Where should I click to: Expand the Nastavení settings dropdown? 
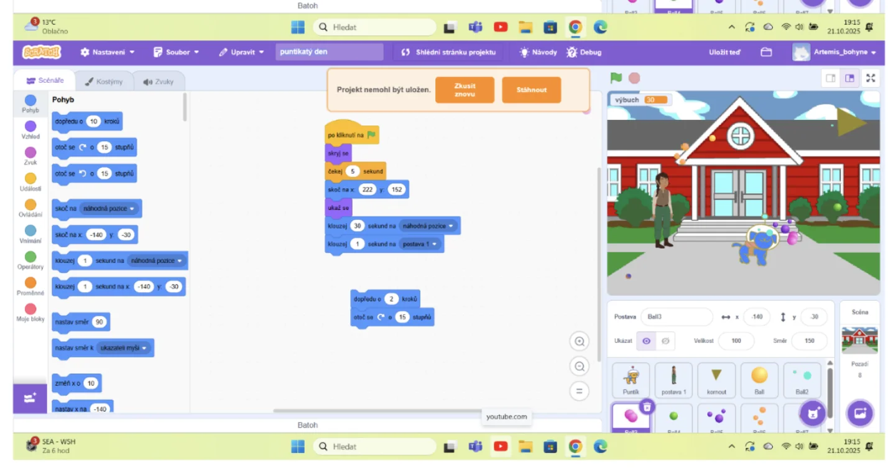point(108,52)
